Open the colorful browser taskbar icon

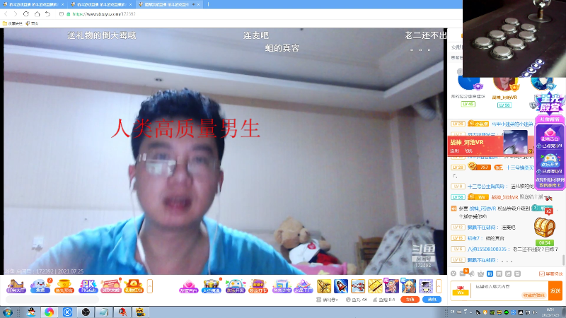(49, 312)
